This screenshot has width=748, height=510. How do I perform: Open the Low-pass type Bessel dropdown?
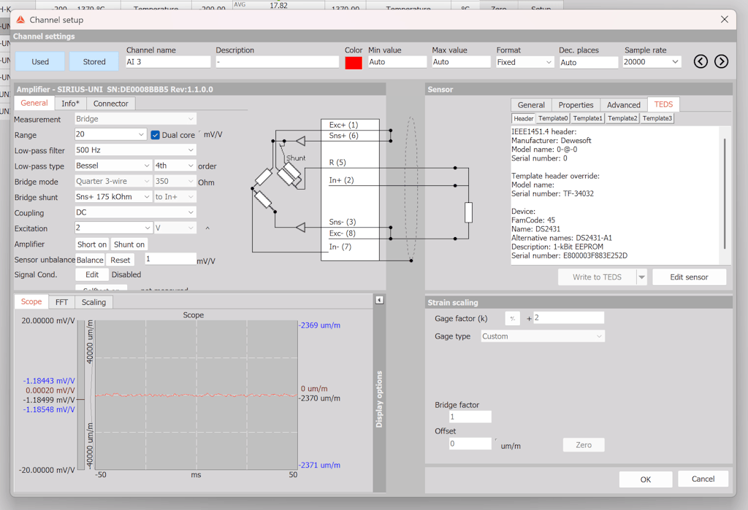[x=146, y=166]
